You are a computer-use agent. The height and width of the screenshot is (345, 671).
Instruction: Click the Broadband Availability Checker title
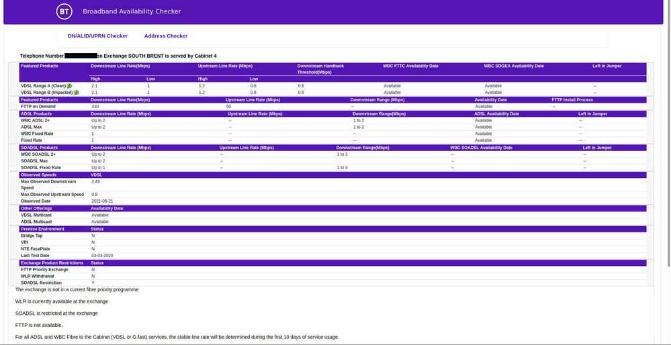pyautogui.click(x=132, y=11)
